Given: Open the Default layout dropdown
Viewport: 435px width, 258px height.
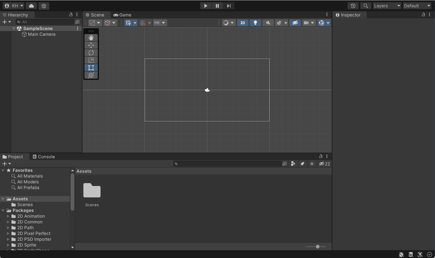Looking at the screenshot, I should [x=417, y=6].
